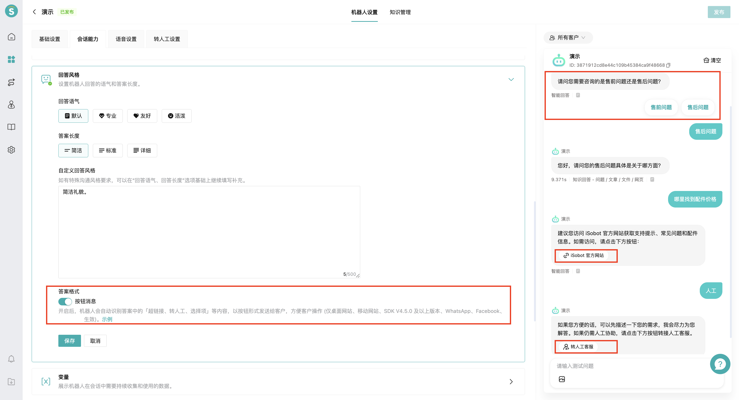Click the back arrow beside 演示
The image size is (739, 400).
34,12
